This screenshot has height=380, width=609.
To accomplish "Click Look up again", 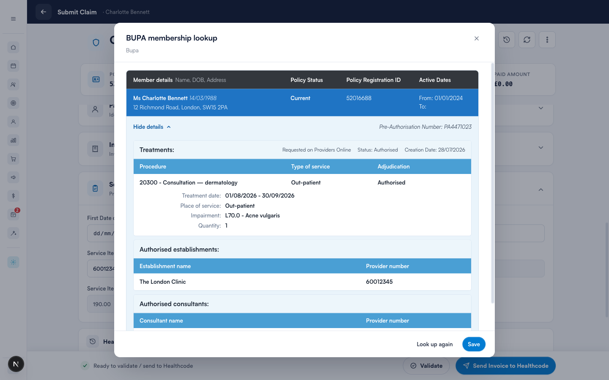I will pyautogui.click(x=435, y=344).
